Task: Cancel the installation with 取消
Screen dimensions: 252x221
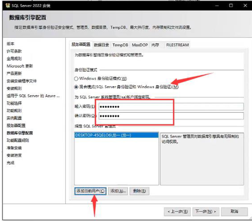Action: tap(234, 211)
